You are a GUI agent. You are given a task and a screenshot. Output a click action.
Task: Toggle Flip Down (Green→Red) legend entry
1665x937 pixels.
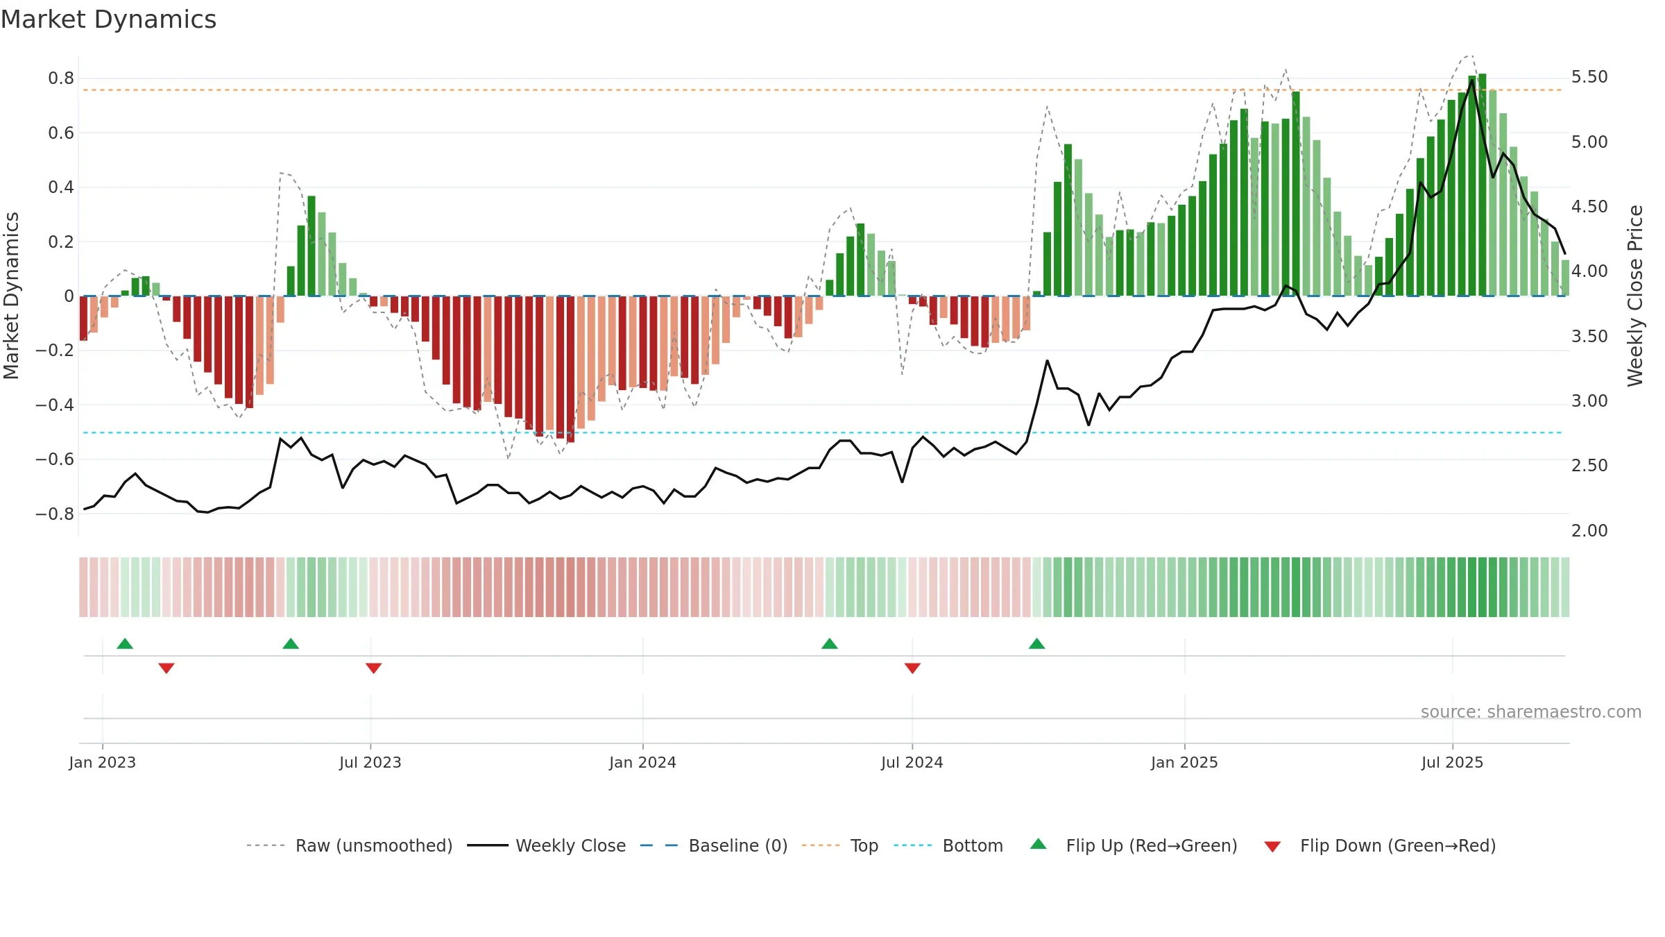click(1379, 845)
